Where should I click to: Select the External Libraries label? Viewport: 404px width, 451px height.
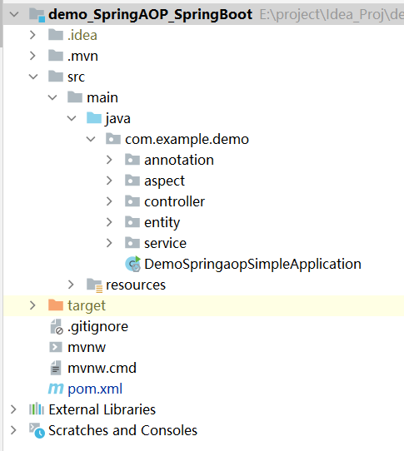tap(102, 409)
